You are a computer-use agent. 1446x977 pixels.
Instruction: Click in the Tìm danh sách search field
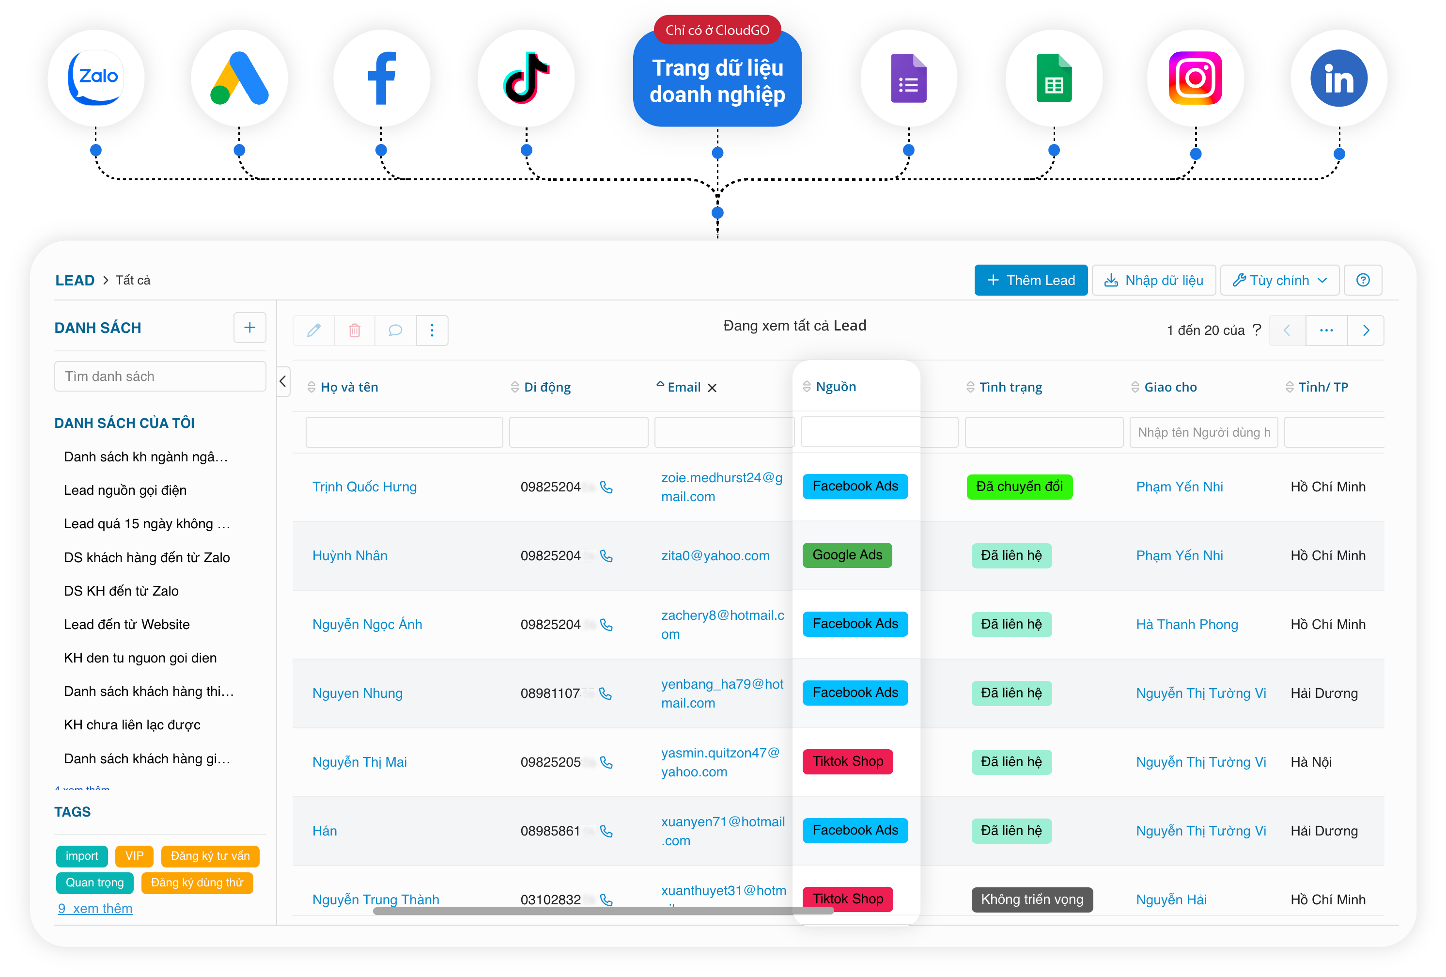pyautogui.click(x=160, y=377)
